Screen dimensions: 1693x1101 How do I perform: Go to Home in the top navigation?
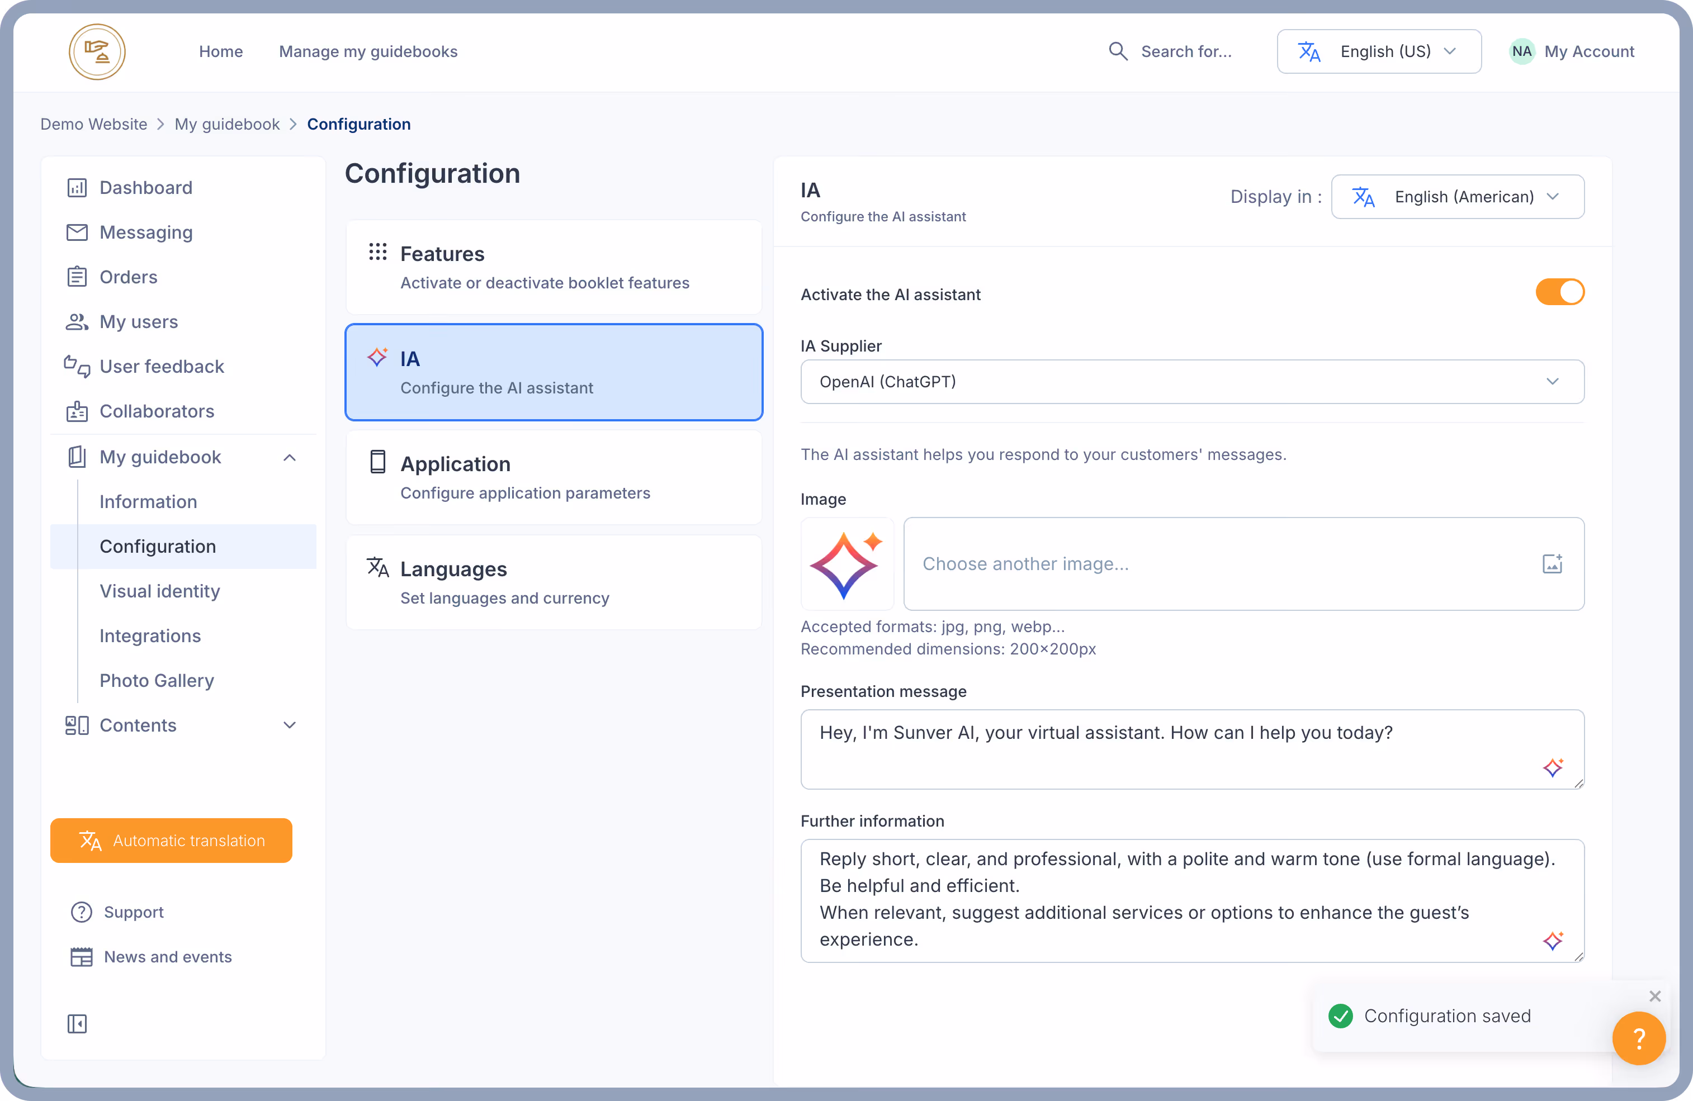221,50
